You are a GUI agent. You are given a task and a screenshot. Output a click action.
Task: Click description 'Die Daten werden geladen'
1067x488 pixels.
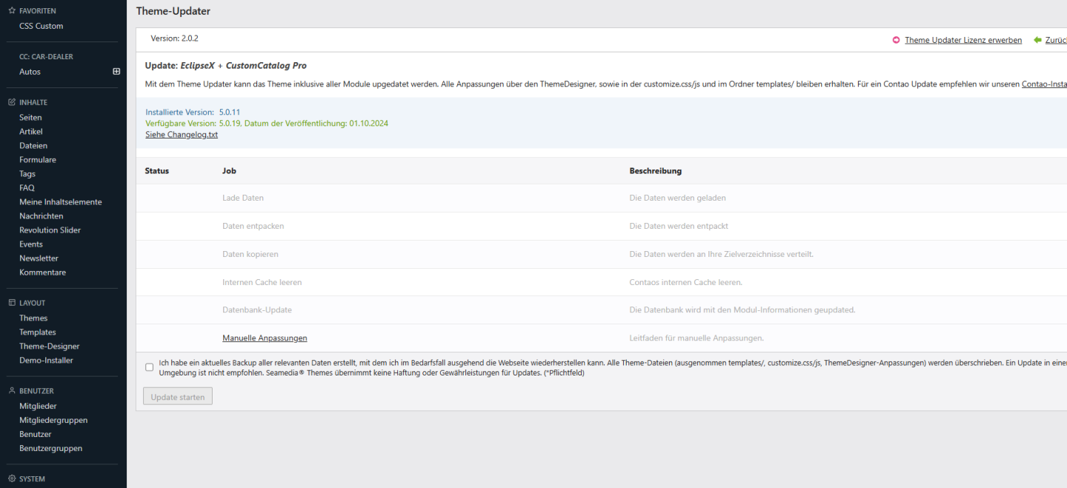(x=678, y=198)
